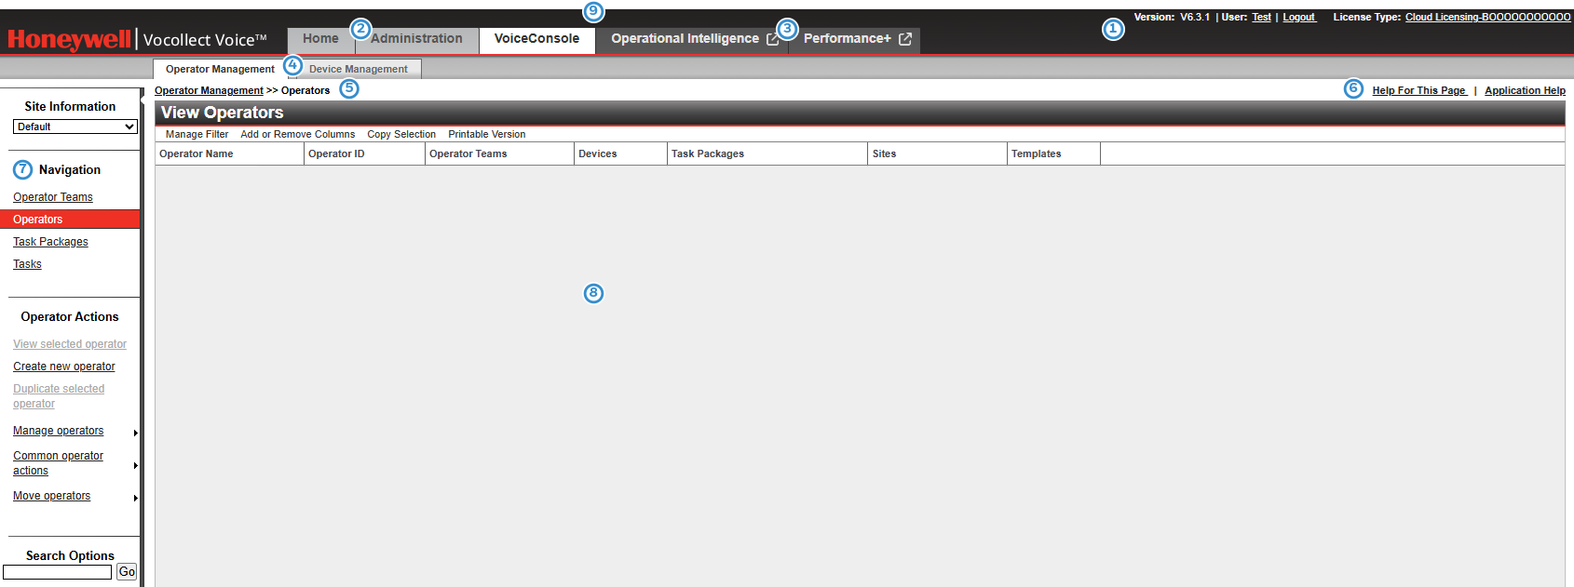Click the Logout link

(x=1298, y=17)
